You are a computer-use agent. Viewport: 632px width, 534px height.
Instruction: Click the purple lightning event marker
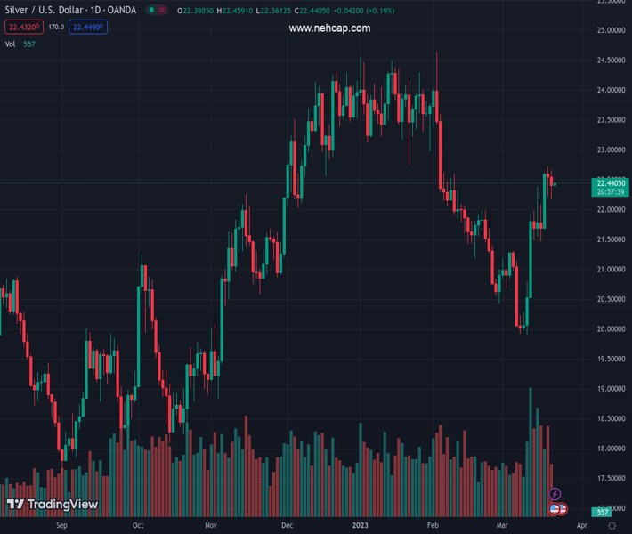point(555,494)
